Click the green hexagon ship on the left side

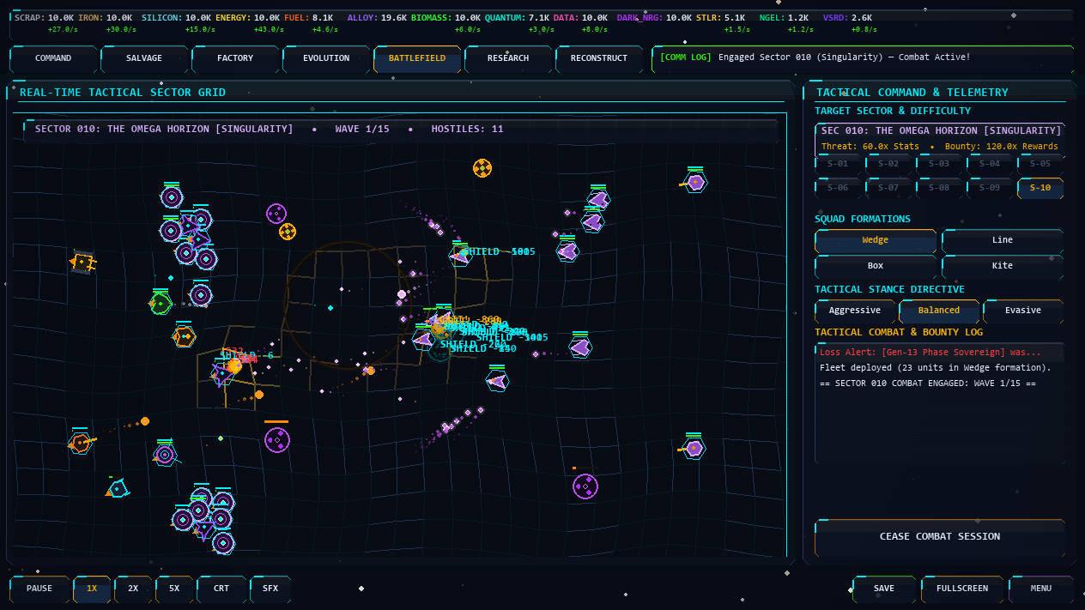[161, 303]
